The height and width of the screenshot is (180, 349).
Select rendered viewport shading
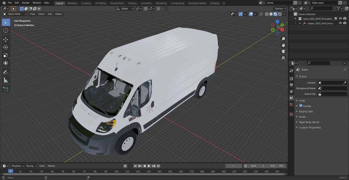pos(280,14)
